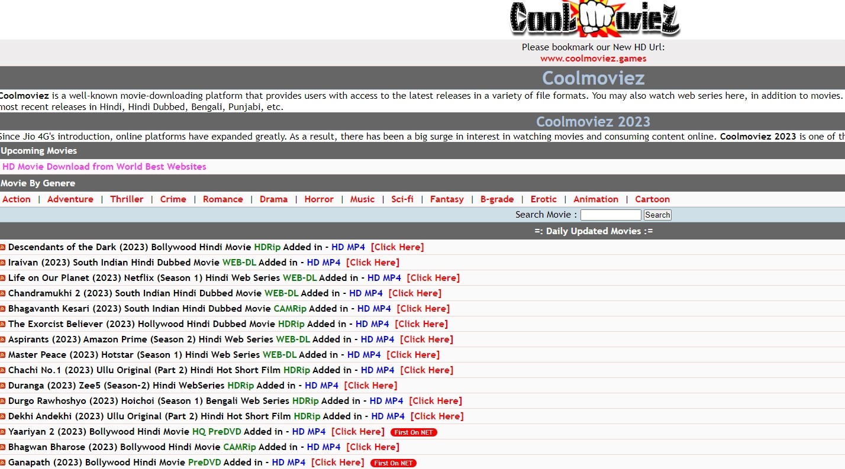Click RSS icon beside Life on Our Planet
Viewport: 845px width, 469px height.
(x=3, y=279)
